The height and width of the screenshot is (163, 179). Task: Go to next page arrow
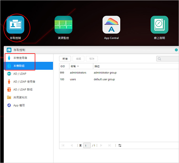click(x=101, y=145)
